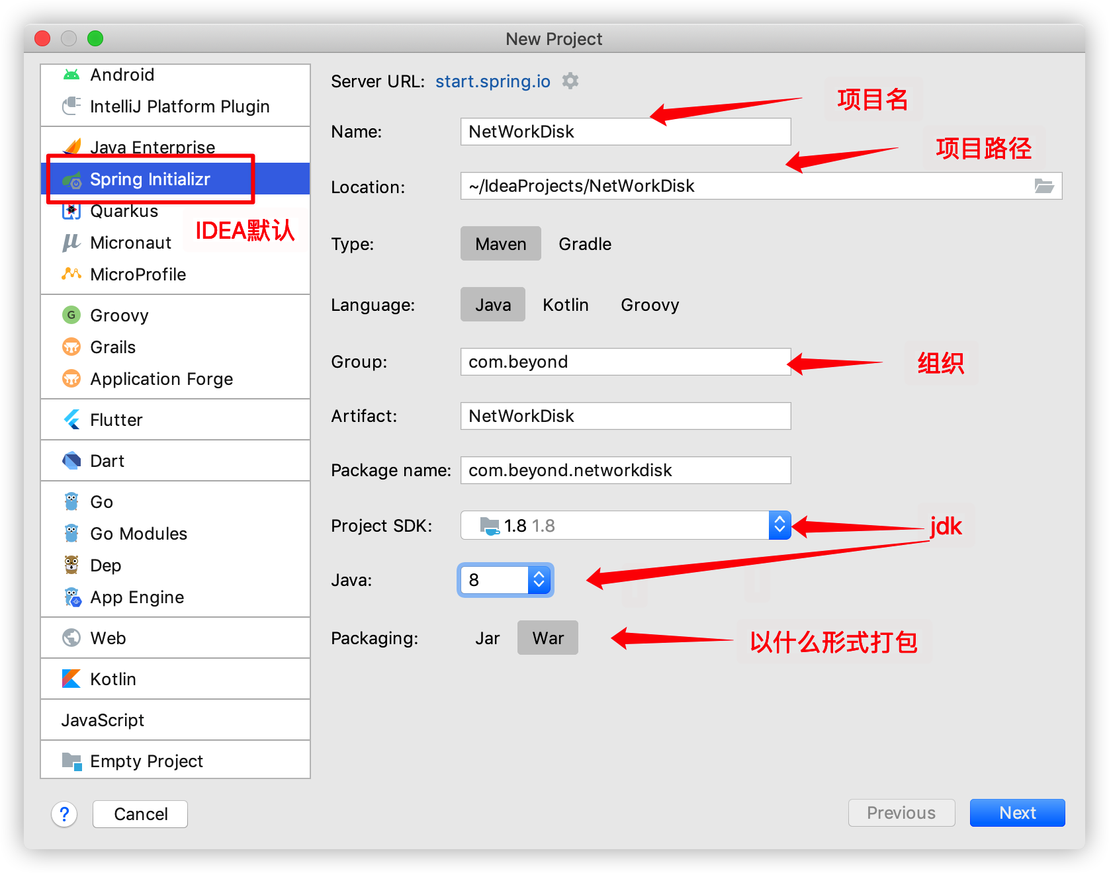This screenshot has width=1109, height=873.
Task: Open the help question mark
Action: [64, 814]
